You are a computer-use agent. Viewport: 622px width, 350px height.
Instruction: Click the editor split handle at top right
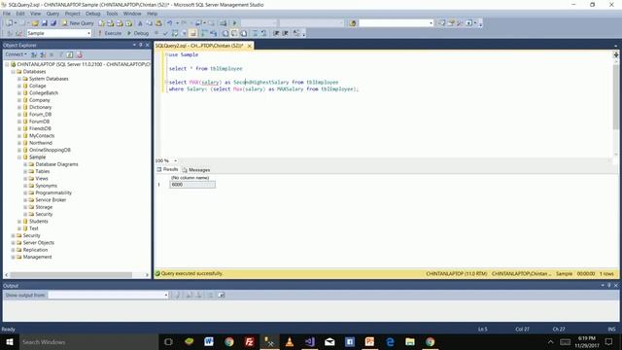tap(615, 54)
